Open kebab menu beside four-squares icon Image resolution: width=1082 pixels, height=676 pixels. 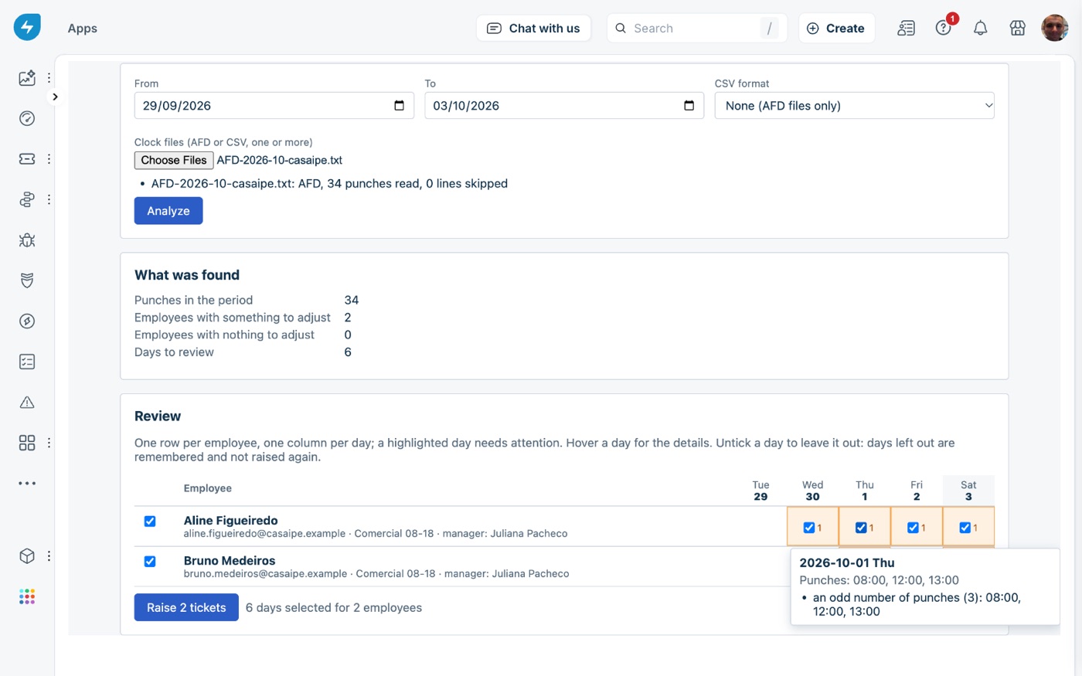(49, 443)
